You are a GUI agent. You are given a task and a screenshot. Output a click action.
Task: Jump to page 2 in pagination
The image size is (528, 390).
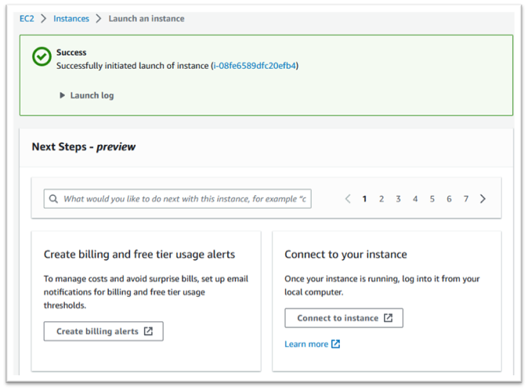click(382, 199)
